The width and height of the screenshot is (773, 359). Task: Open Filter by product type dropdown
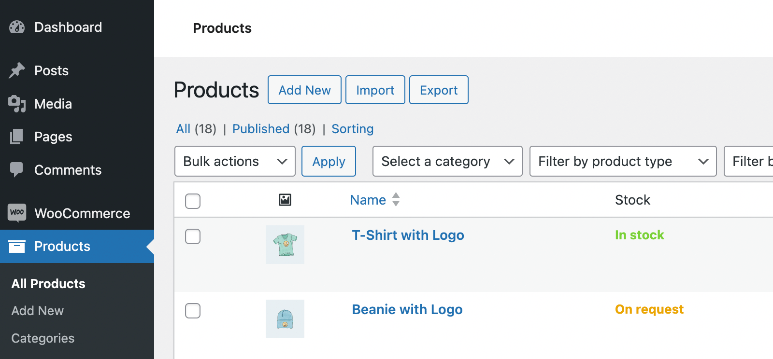click(x=623, y=161)
